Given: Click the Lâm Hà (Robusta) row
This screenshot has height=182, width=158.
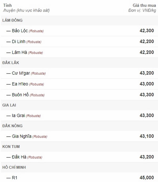Looking at the screenshot, I should pos(79,52).
